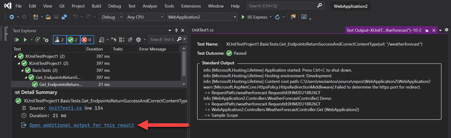Click the Repeat Last Run icon
The image size is (451, 138).
coord(38,40)
